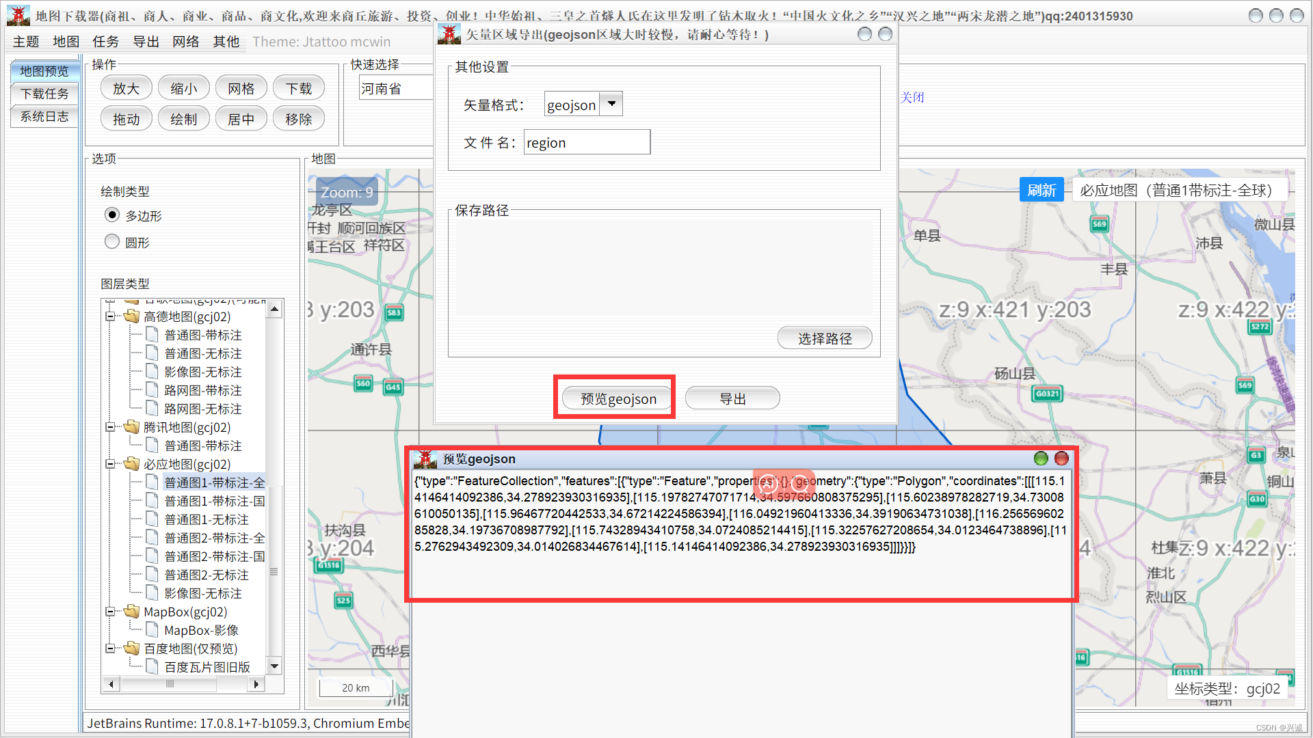
Task: Select 多边形 drawing type radio button
Action: click(112, 215)
